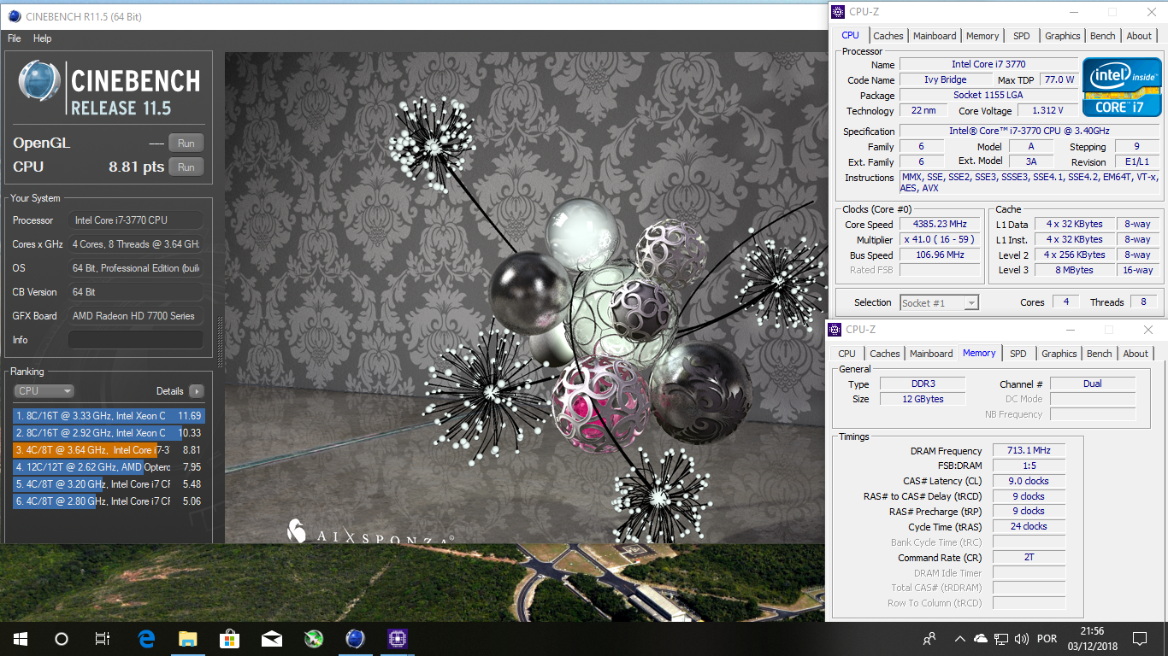
Task: Run the CPU benchmark
Action: click(186, 167)
